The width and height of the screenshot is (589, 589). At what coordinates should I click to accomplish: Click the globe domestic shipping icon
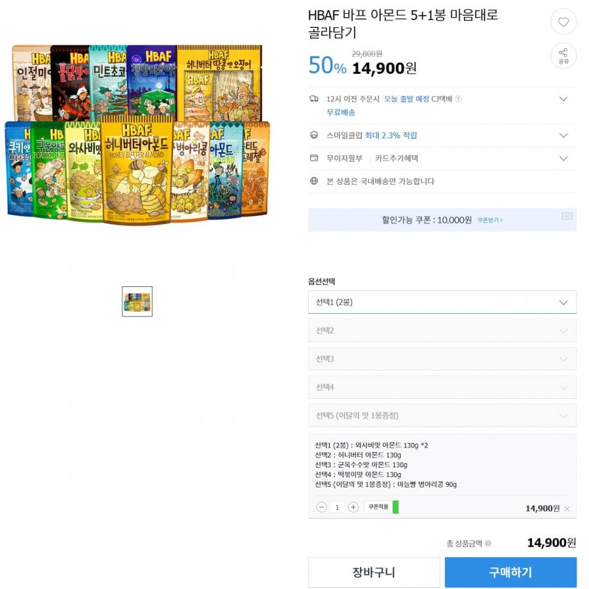[x=314, y=181]
